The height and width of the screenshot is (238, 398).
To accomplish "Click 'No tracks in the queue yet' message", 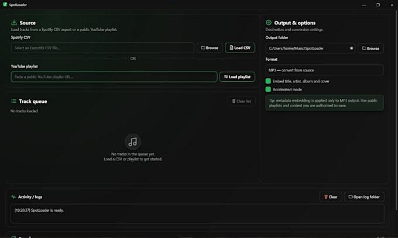I will pyautogui.click(x=133, y=154).
